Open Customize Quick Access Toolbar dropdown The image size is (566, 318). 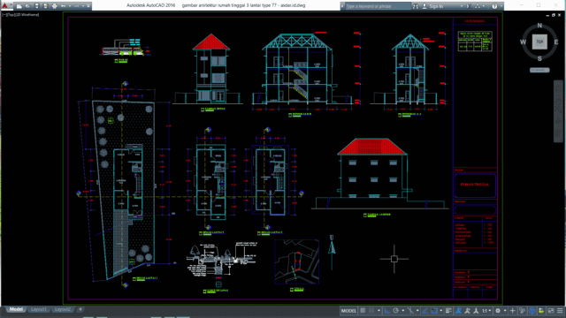point(88,6)
